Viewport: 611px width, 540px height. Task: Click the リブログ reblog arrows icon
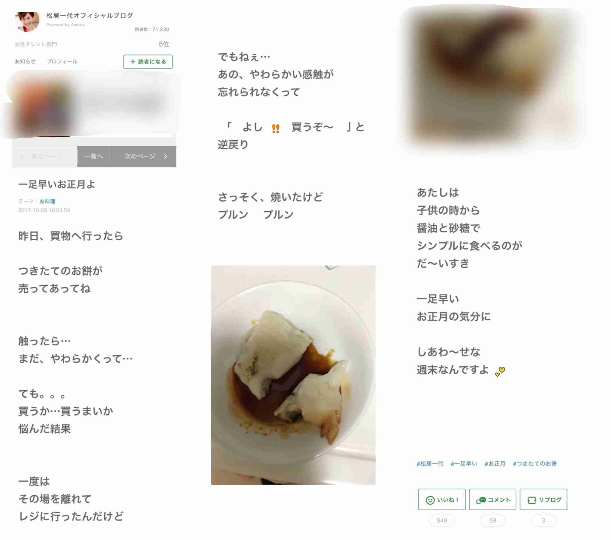coord(531,500)
